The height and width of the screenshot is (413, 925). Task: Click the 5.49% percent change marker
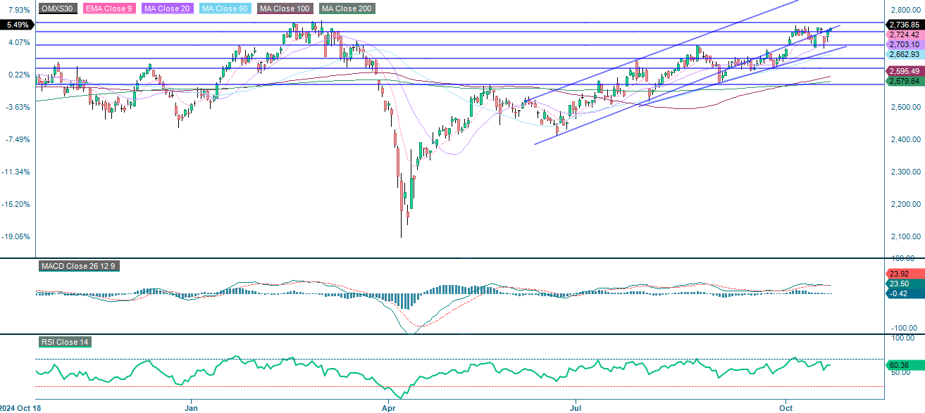pyautogui.click(x=16, y=25)
